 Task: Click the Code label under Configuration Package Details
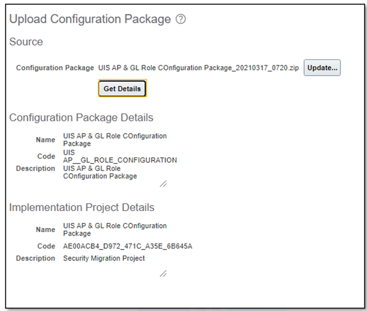46,156
